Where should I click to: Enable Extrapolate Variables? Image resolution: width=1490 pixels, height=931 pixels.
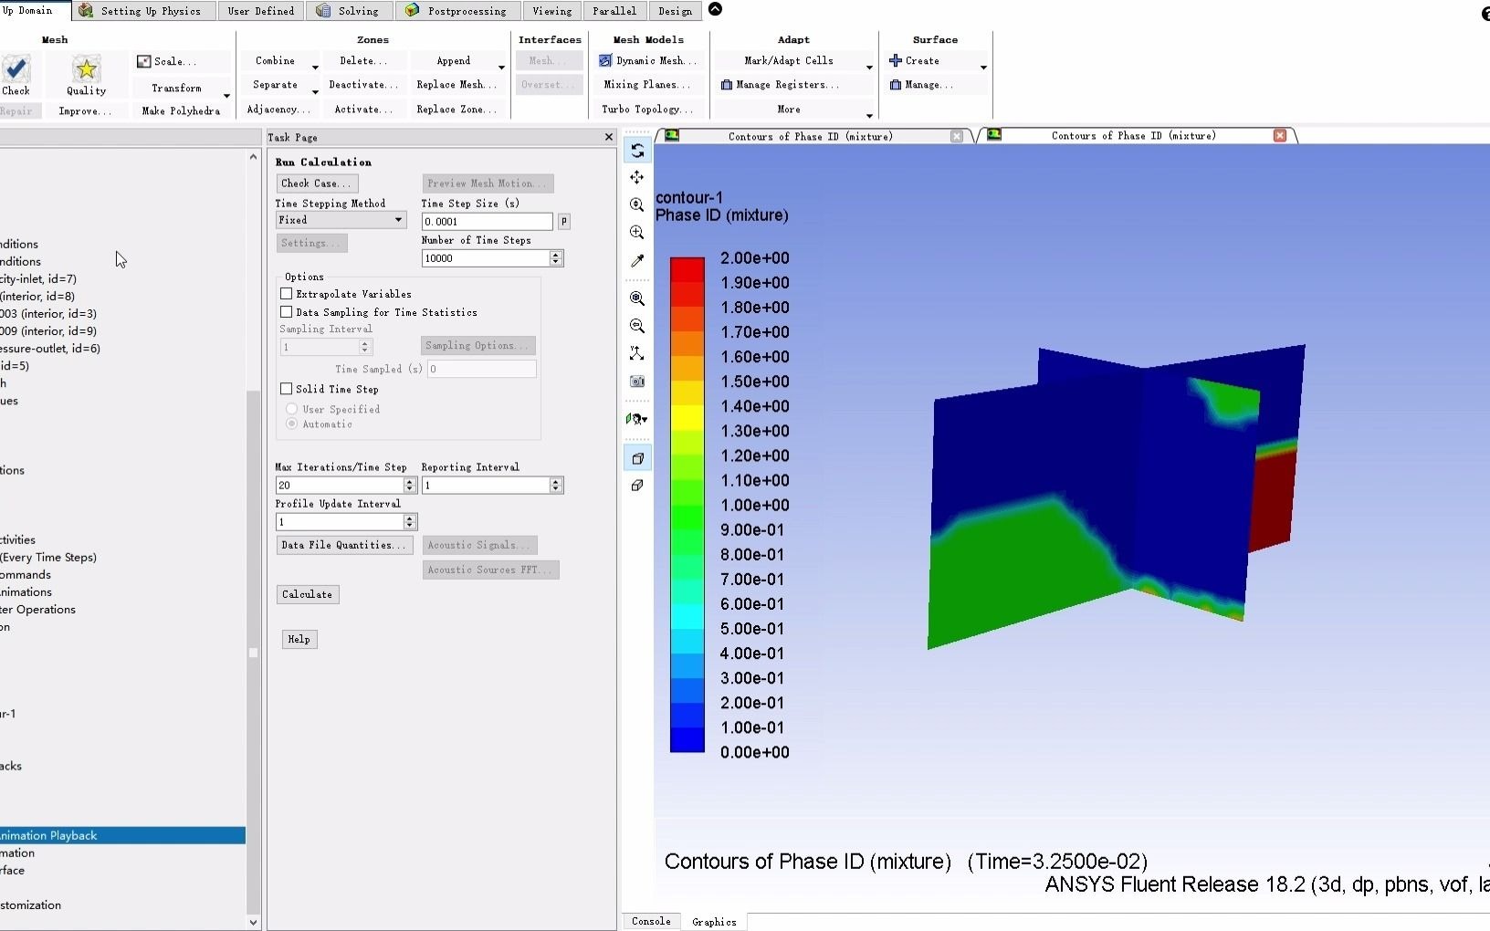point(286,294)
